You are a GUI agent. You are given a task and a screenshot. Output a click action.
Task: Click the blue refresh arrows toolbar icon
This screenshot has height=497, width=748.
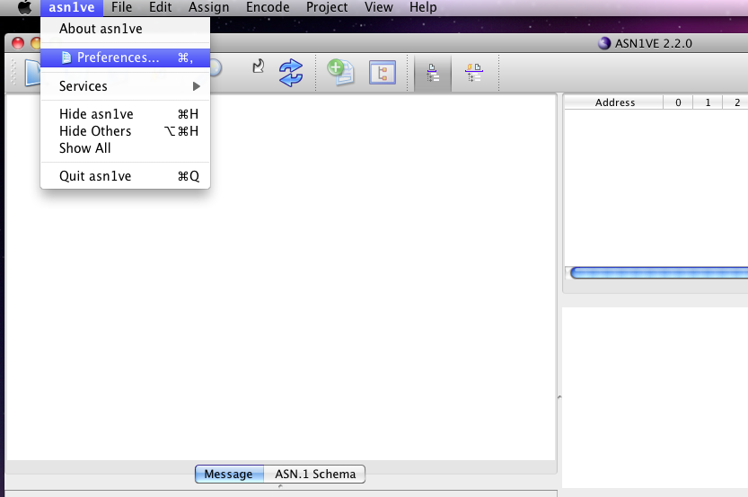click(291, 72)
